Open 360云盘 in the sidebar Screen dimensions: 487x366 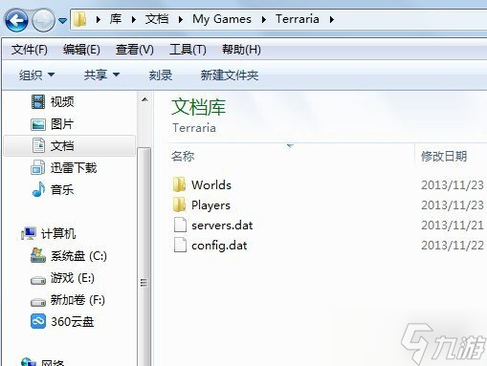pyautogui.click(x=72, y=322)
